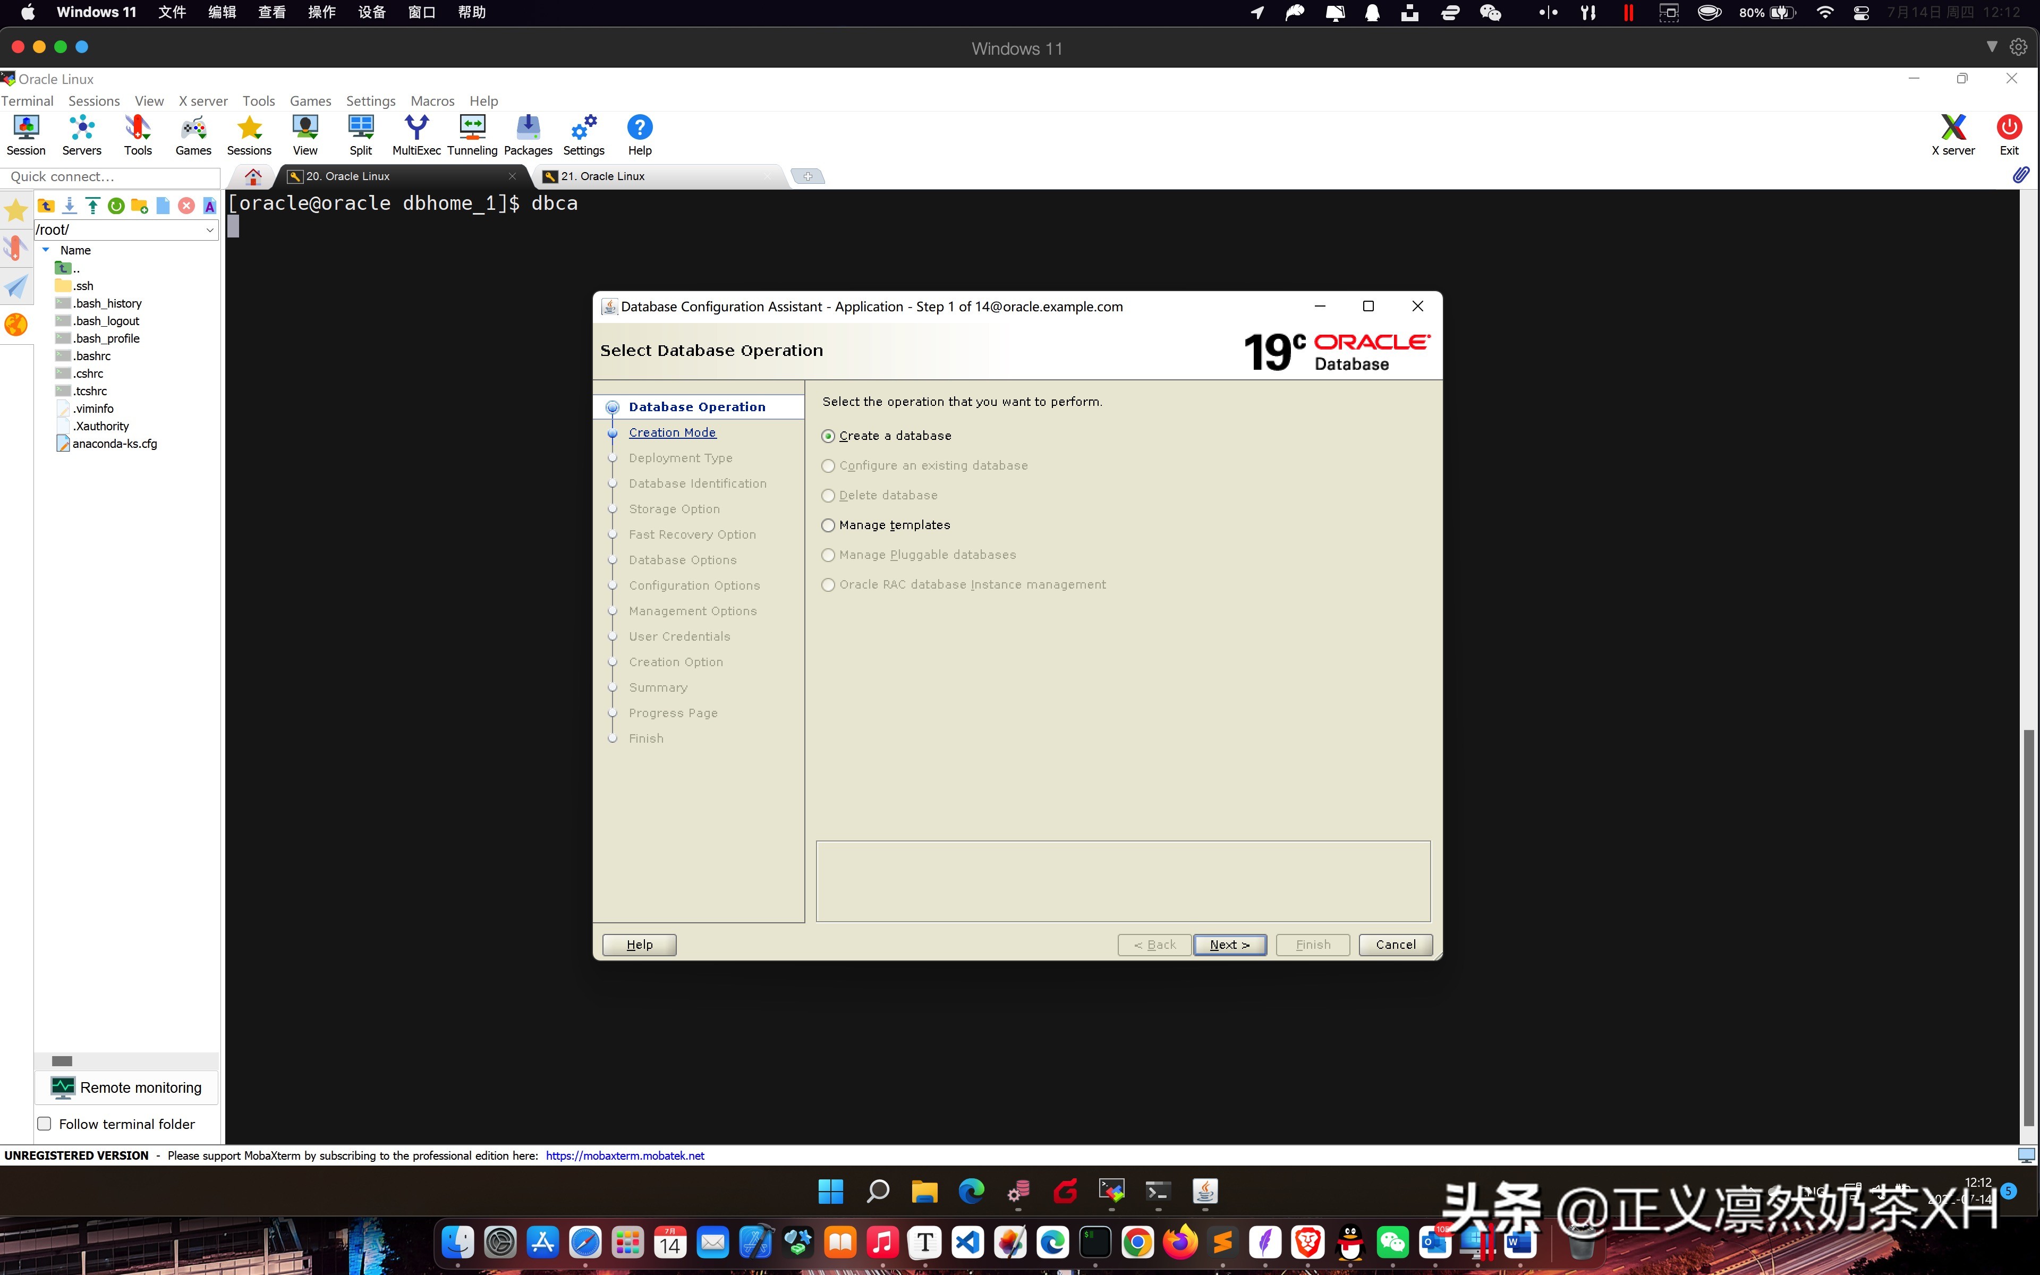
Task: Open the Tunneling tool
Action: 471,133
